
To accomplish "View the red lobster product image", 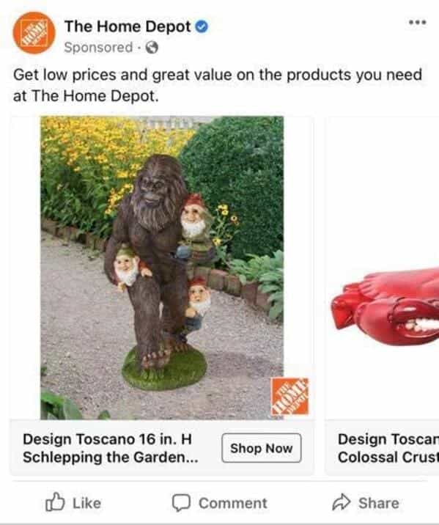I will 385,306.
